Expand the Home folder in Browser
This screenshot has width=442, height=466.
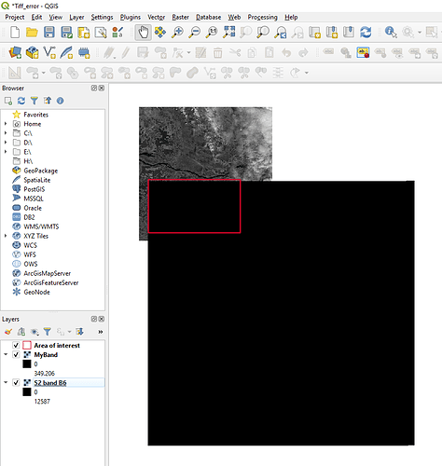[x=6, y=124]
